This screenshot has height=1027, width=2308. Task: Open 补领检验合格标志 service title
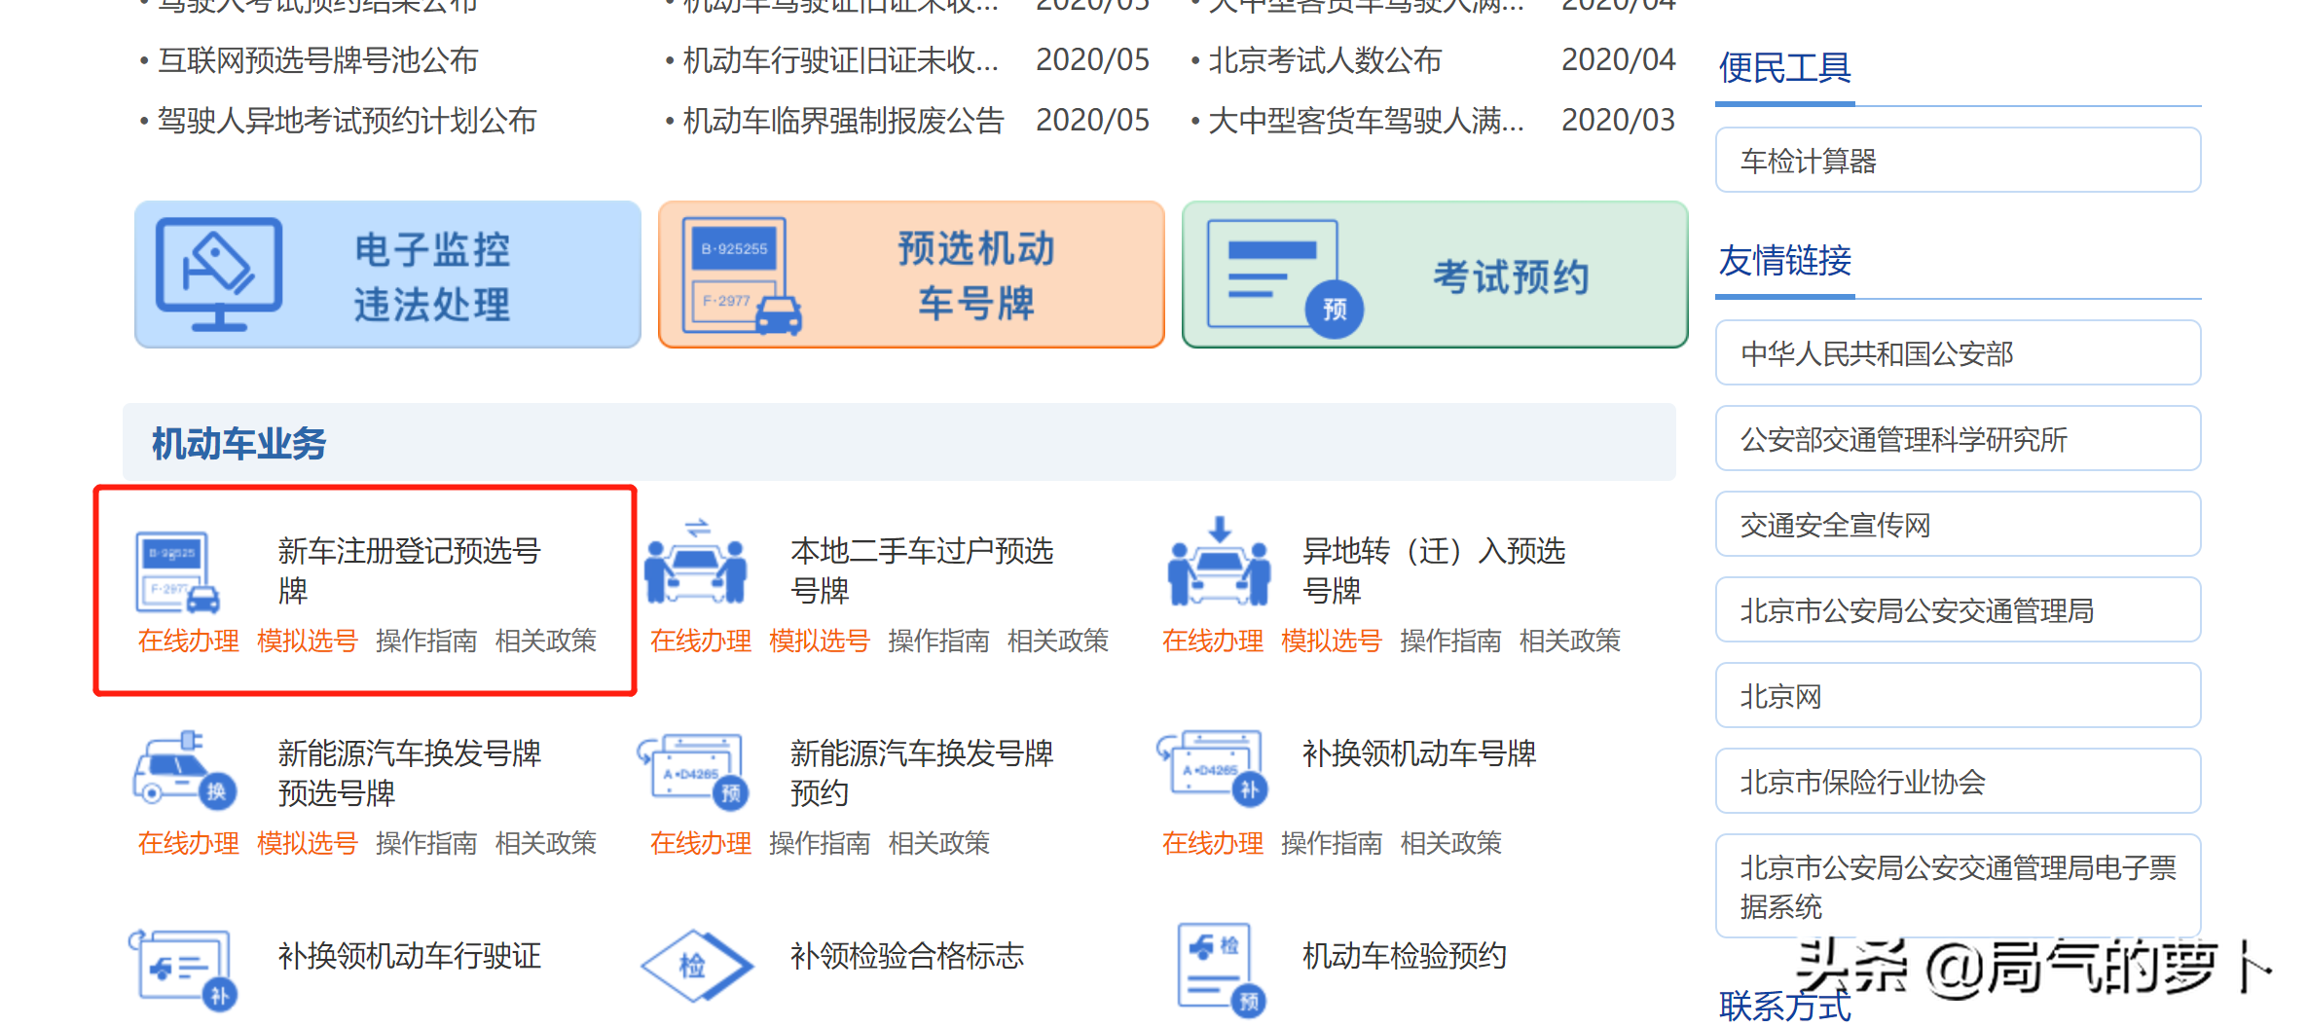point(907,956)
